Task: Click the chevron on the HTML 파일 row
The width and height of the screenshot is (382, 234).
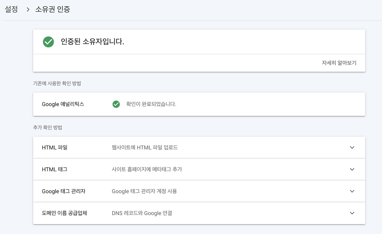Action: point(352,147)
